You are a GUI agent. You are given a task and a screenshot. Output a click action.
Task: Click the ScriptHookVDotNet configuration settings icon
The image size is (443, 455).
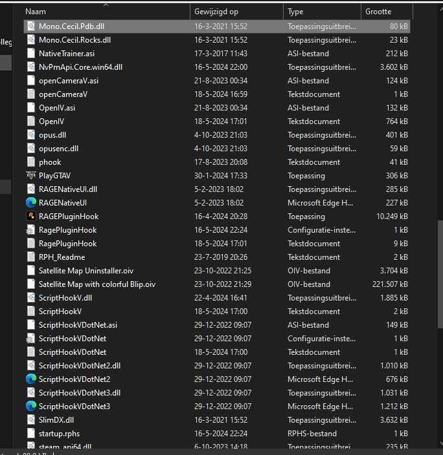tap(30, 339)
